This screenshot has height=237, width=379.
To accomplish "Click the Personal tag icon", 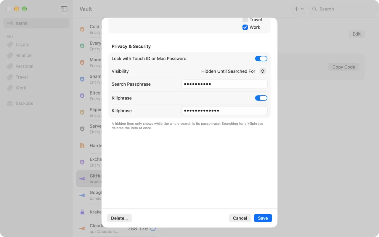I will (10, 66).
